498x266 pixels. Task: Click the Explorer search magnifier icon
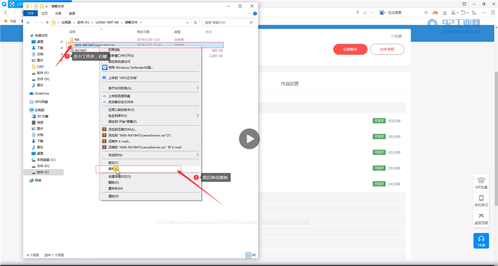(251, 23)
